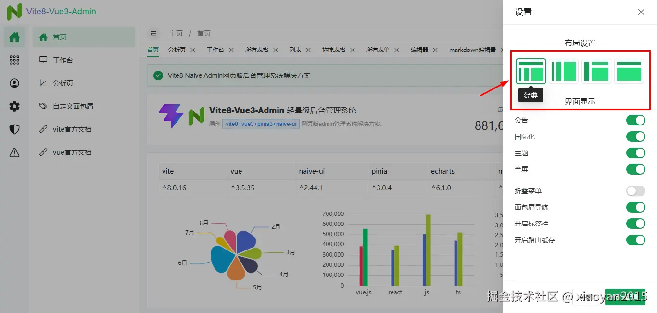Viewport: 657px width, 313px height.
Task: Switch to the 列表 tab
Action: click(295, 50)
